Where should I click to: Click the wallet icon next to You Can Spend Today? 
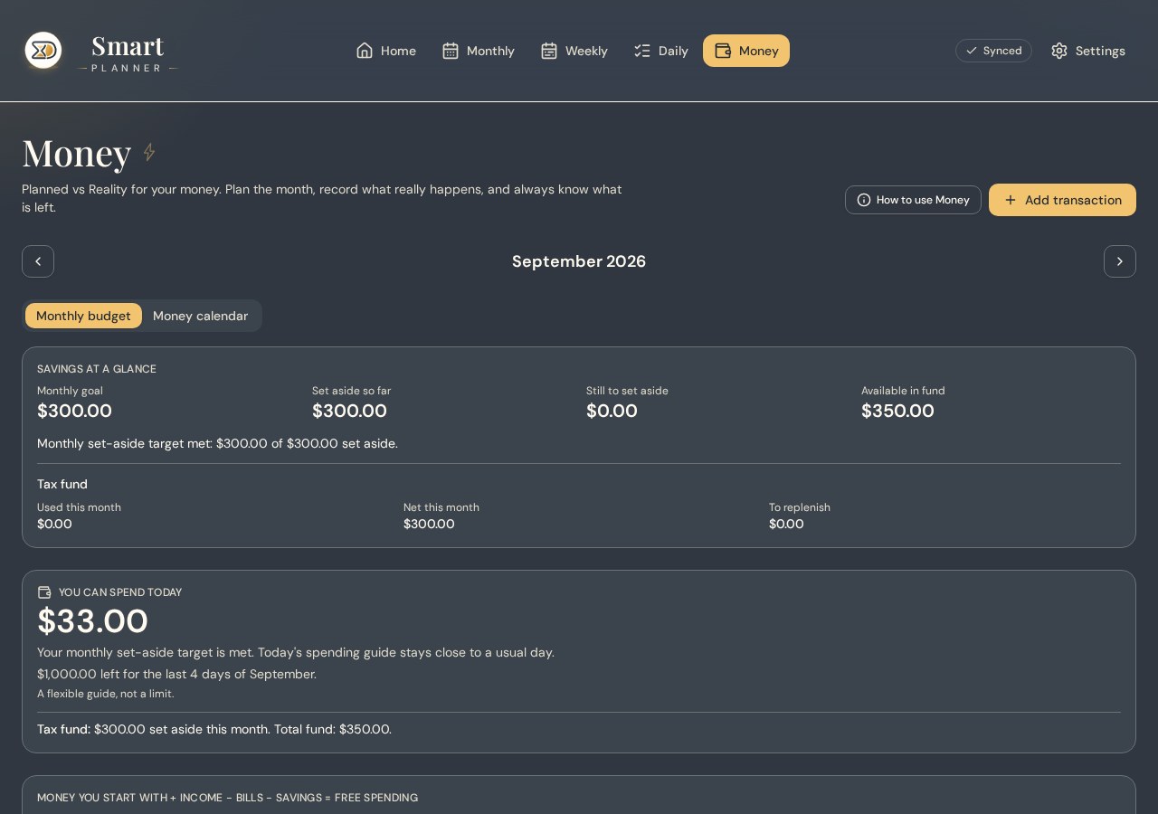point(44,592)
